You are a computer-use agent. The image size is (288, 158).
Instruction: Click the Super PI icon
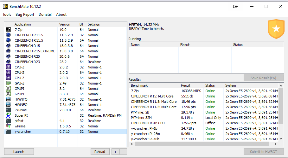(8, 115)
